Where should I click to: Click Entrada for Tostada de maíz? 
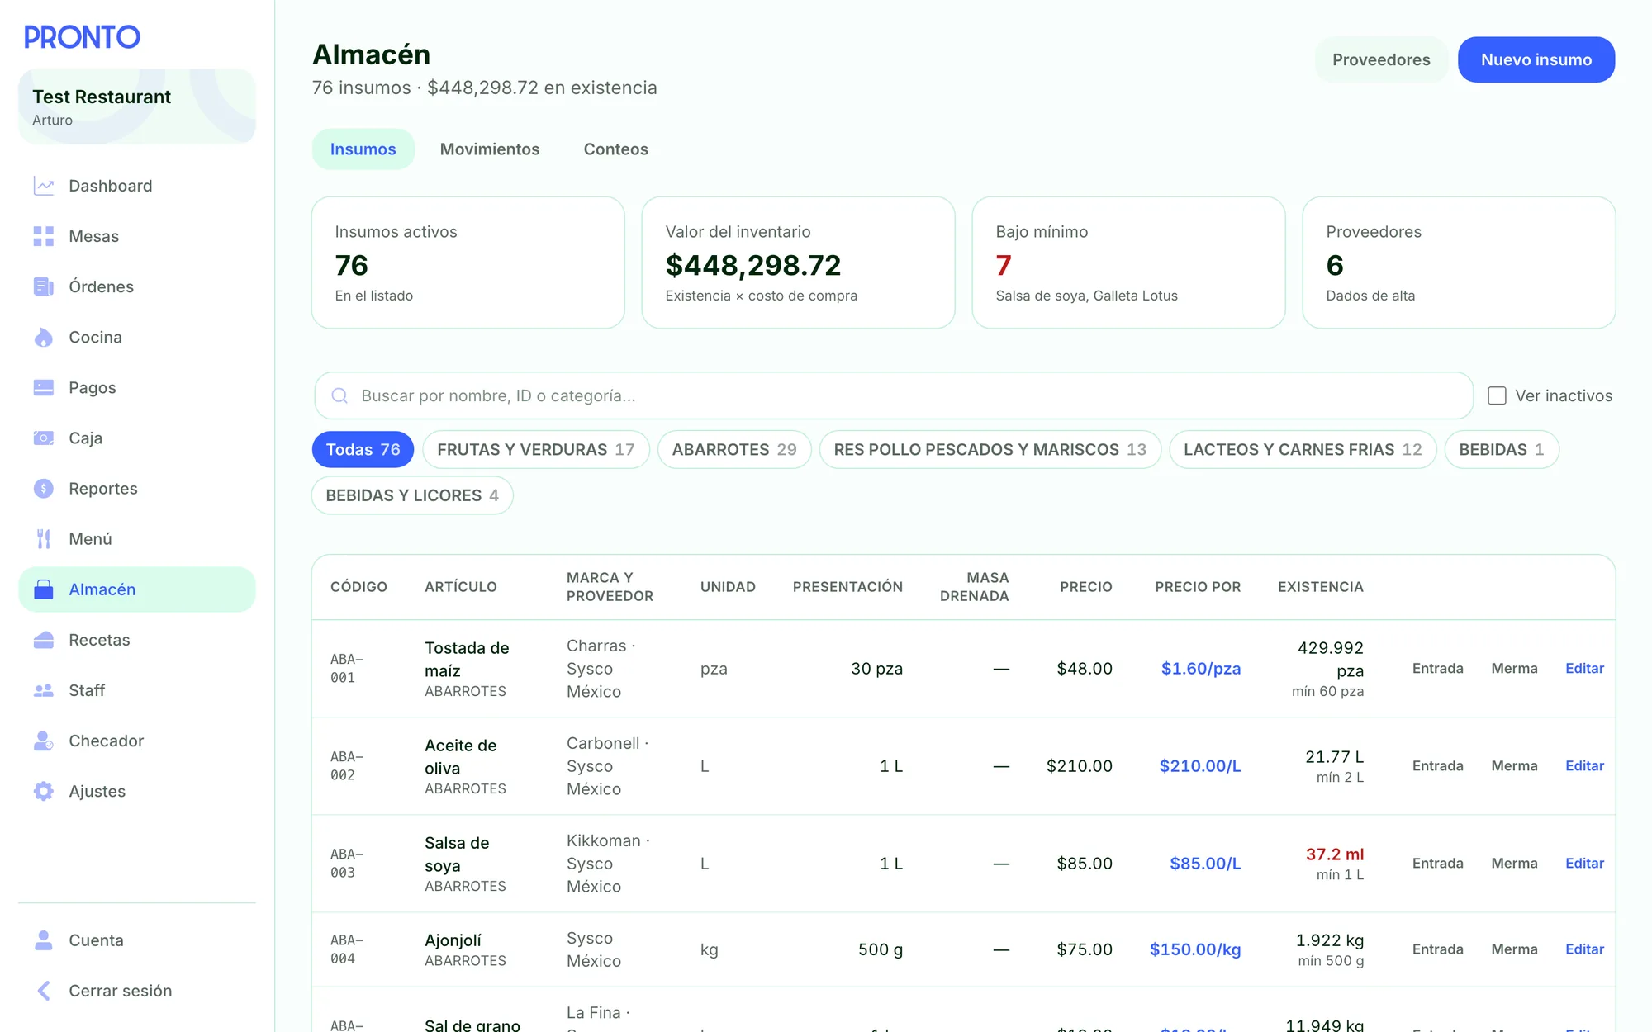click(x=1437, y=669)
